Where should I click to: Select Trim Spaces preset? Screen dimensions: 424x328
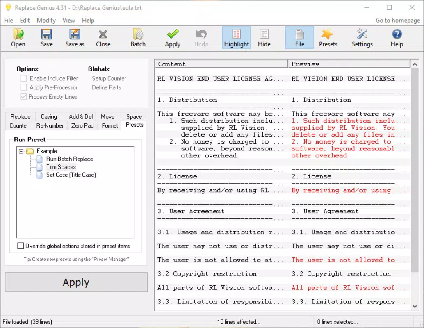pyautogui.click(x=61, y=167)
